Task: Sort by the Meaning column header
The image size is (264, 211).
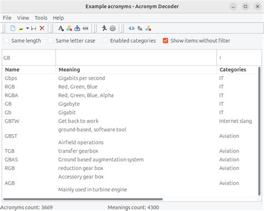Action: coord(136,70)
